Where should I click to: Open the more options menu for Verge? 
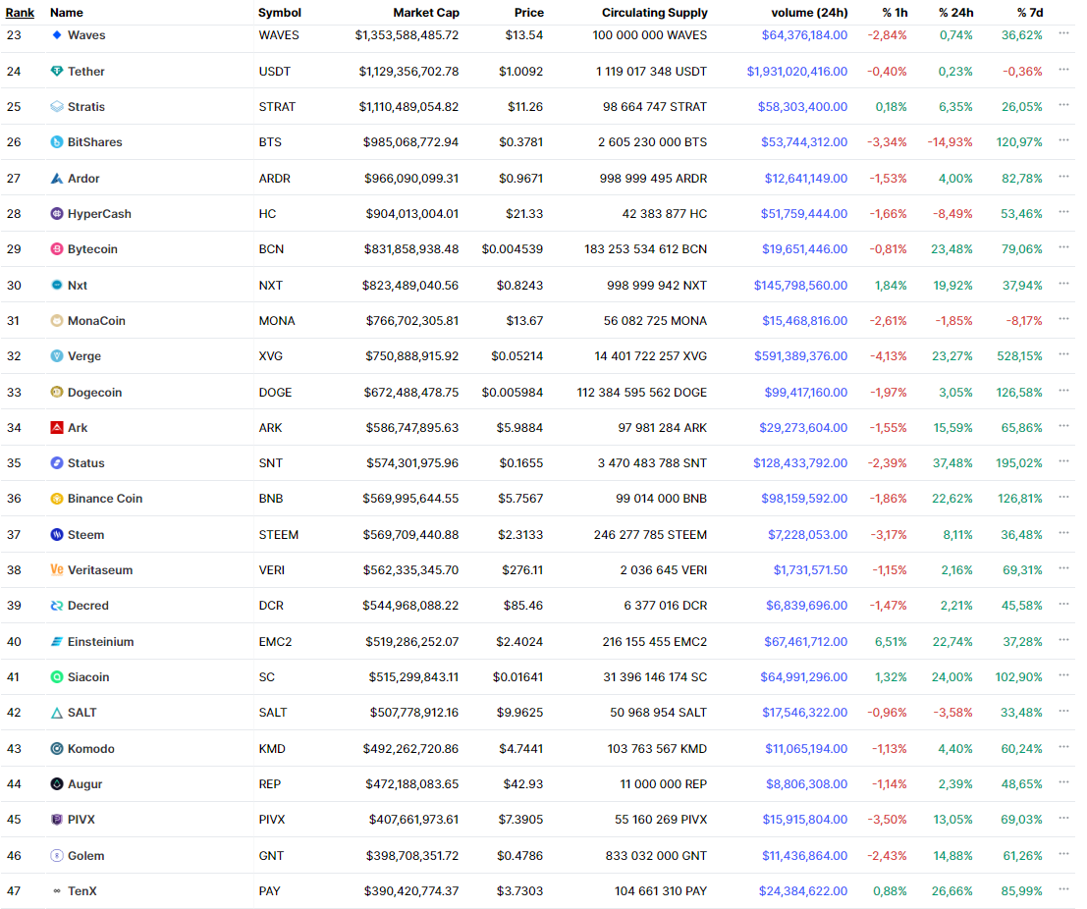click(1063, 355)
